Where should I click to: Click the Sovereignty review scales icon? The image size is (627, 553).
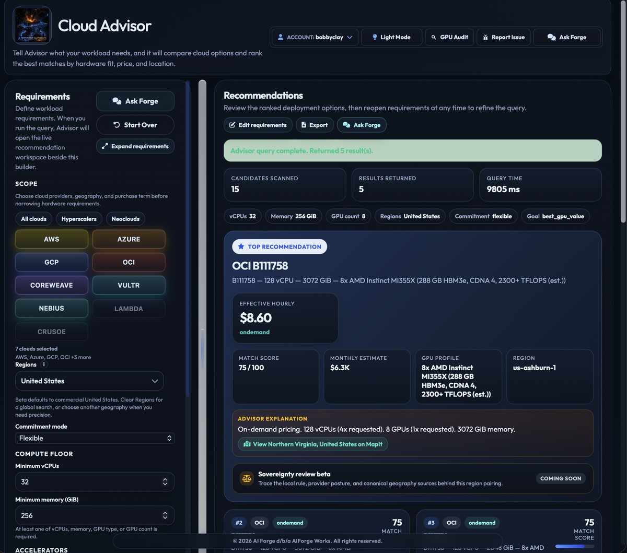247,478
